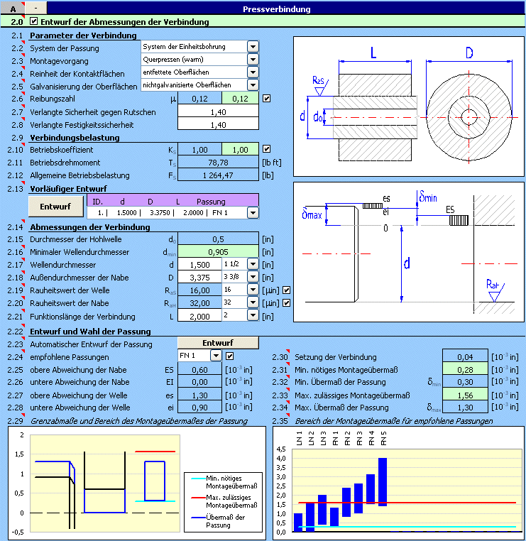The image size is (526, 541).
Task: Click the Grenzabmaße und Bereich chart caption
Action: (138, 421)
